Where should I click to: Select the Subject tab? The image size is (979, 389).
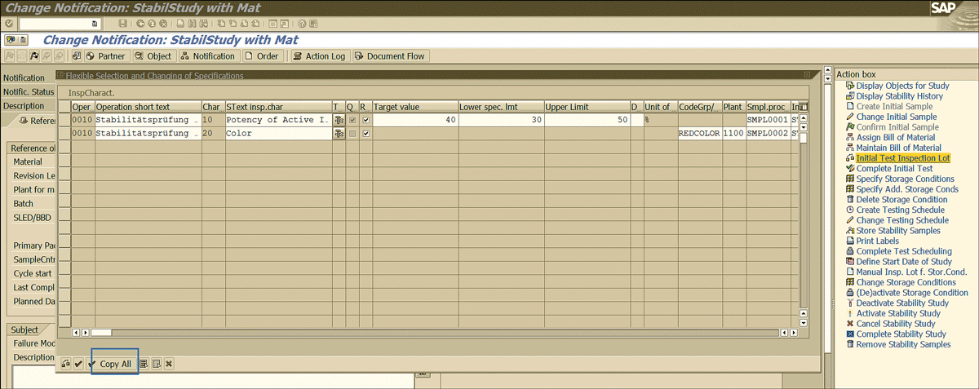[25, 329]
